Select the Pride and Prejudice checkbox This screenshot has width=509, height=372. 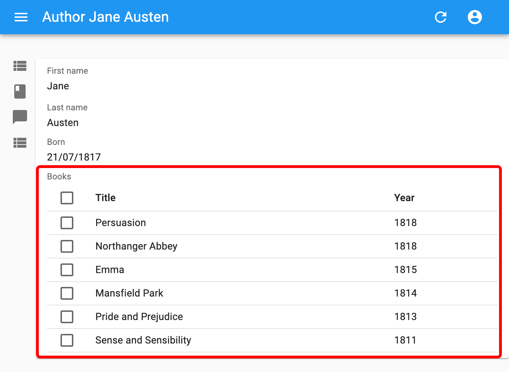67,317
